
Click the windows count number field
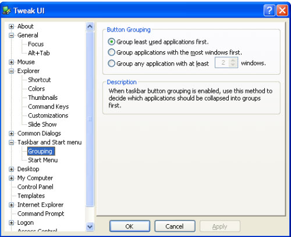click(x=222, y=62)
